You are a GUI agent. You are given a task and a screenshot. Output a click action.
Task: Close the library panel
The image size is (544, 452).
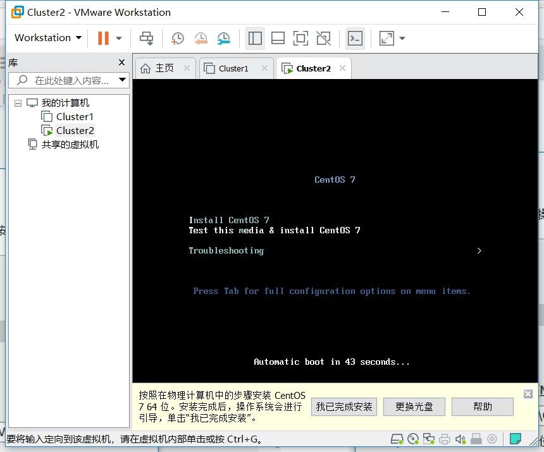tap(122, 63)
